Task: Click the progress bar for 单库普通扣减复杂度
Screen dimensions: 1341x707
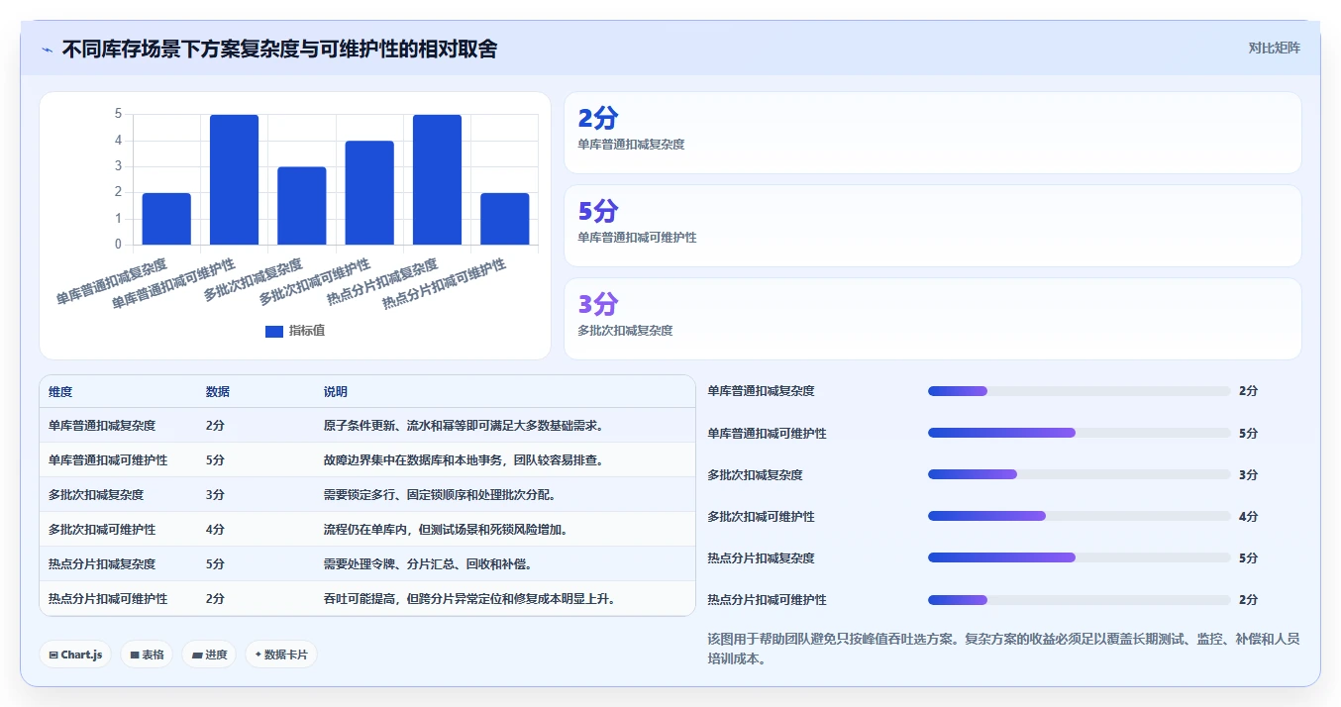Action: click(x=1079, y=391)
